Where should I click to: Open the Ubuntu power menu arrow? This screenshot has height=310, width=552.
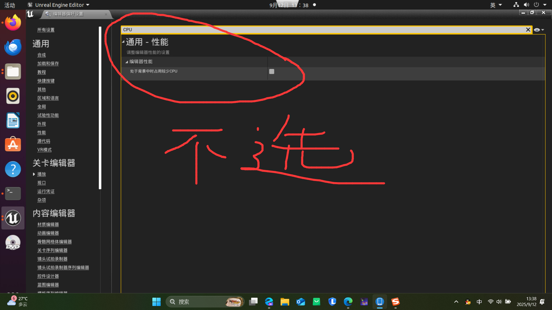[x=545, y=5]
